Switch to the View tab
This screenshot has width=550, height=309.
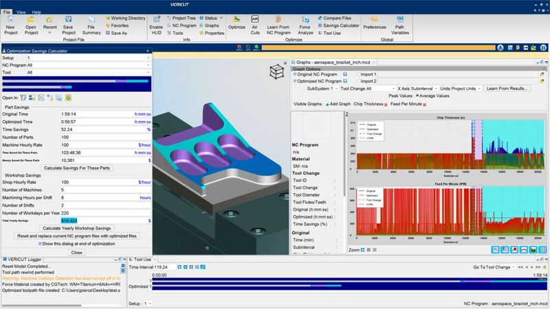coord(21,12)
